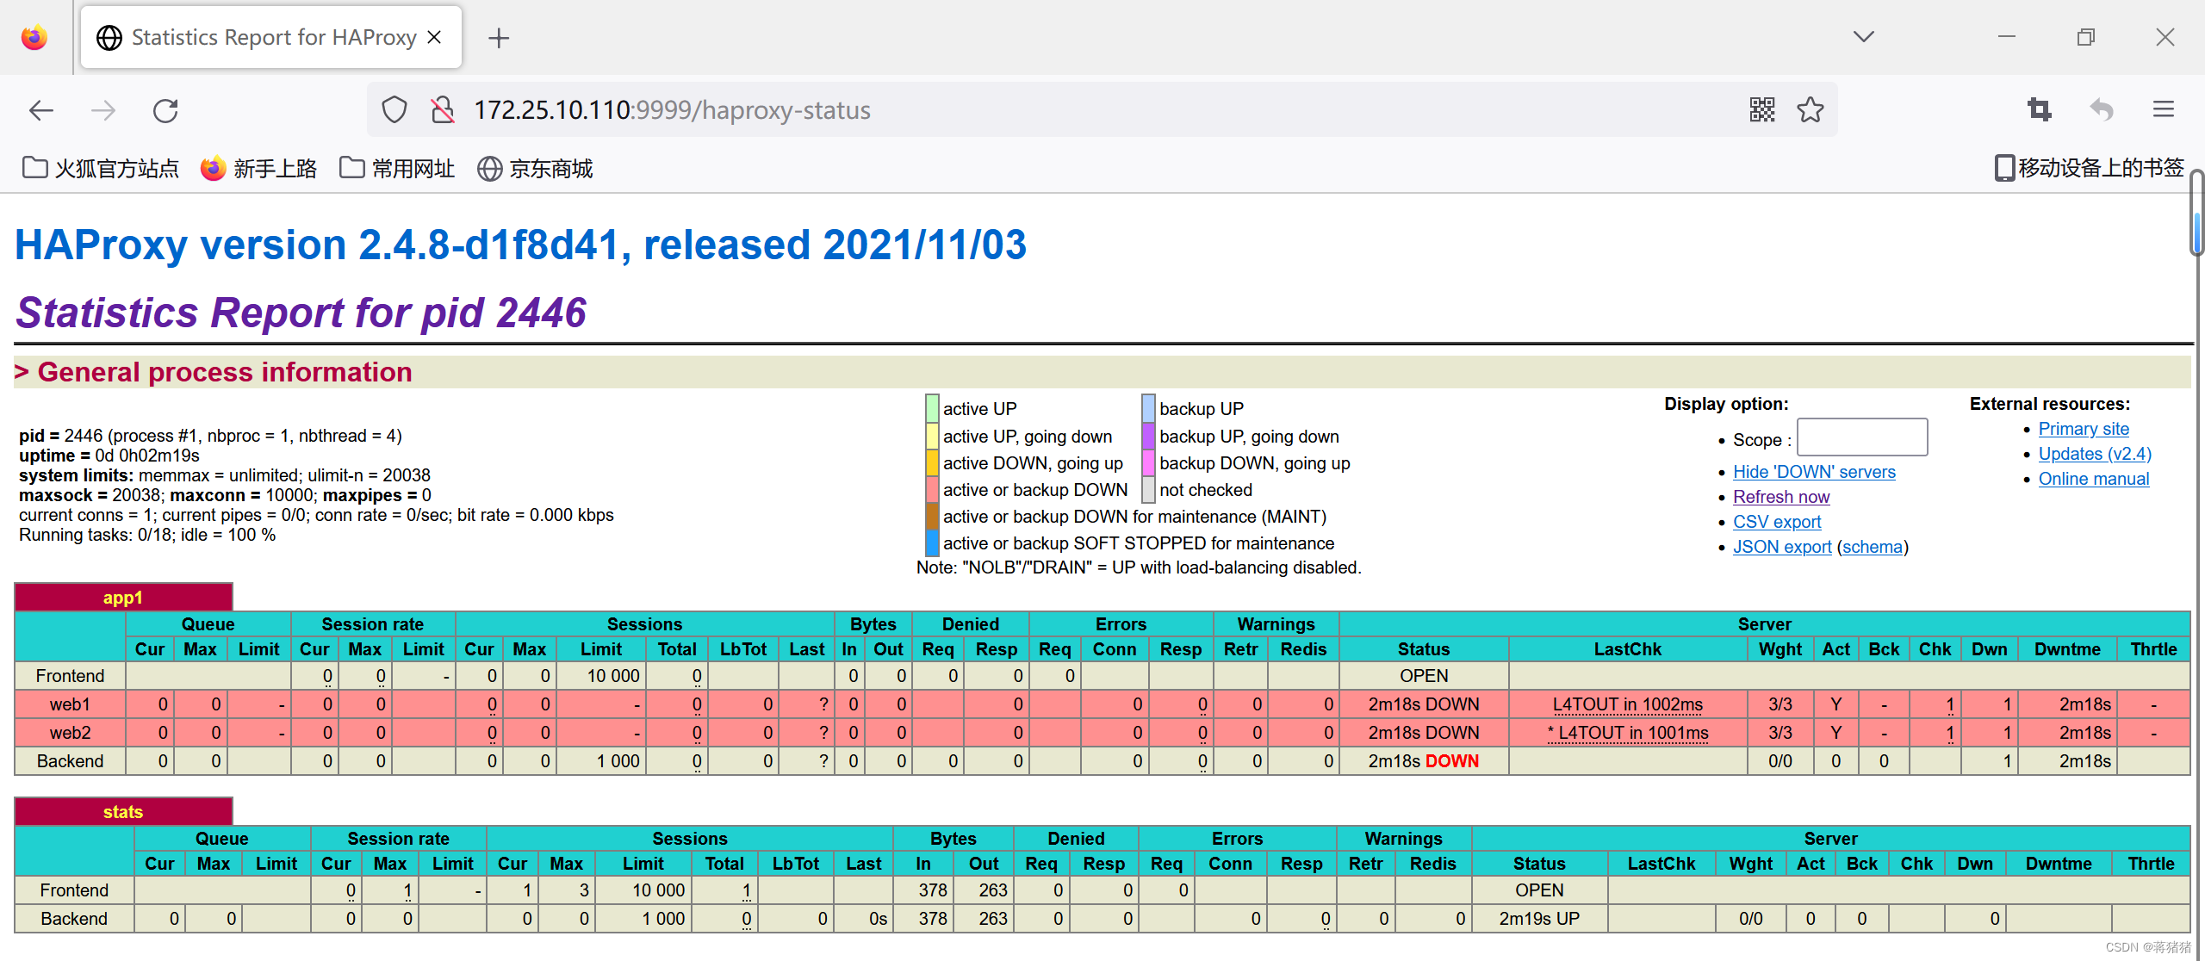Expand the list all tabs chevron

click(x=1864, y=36)
